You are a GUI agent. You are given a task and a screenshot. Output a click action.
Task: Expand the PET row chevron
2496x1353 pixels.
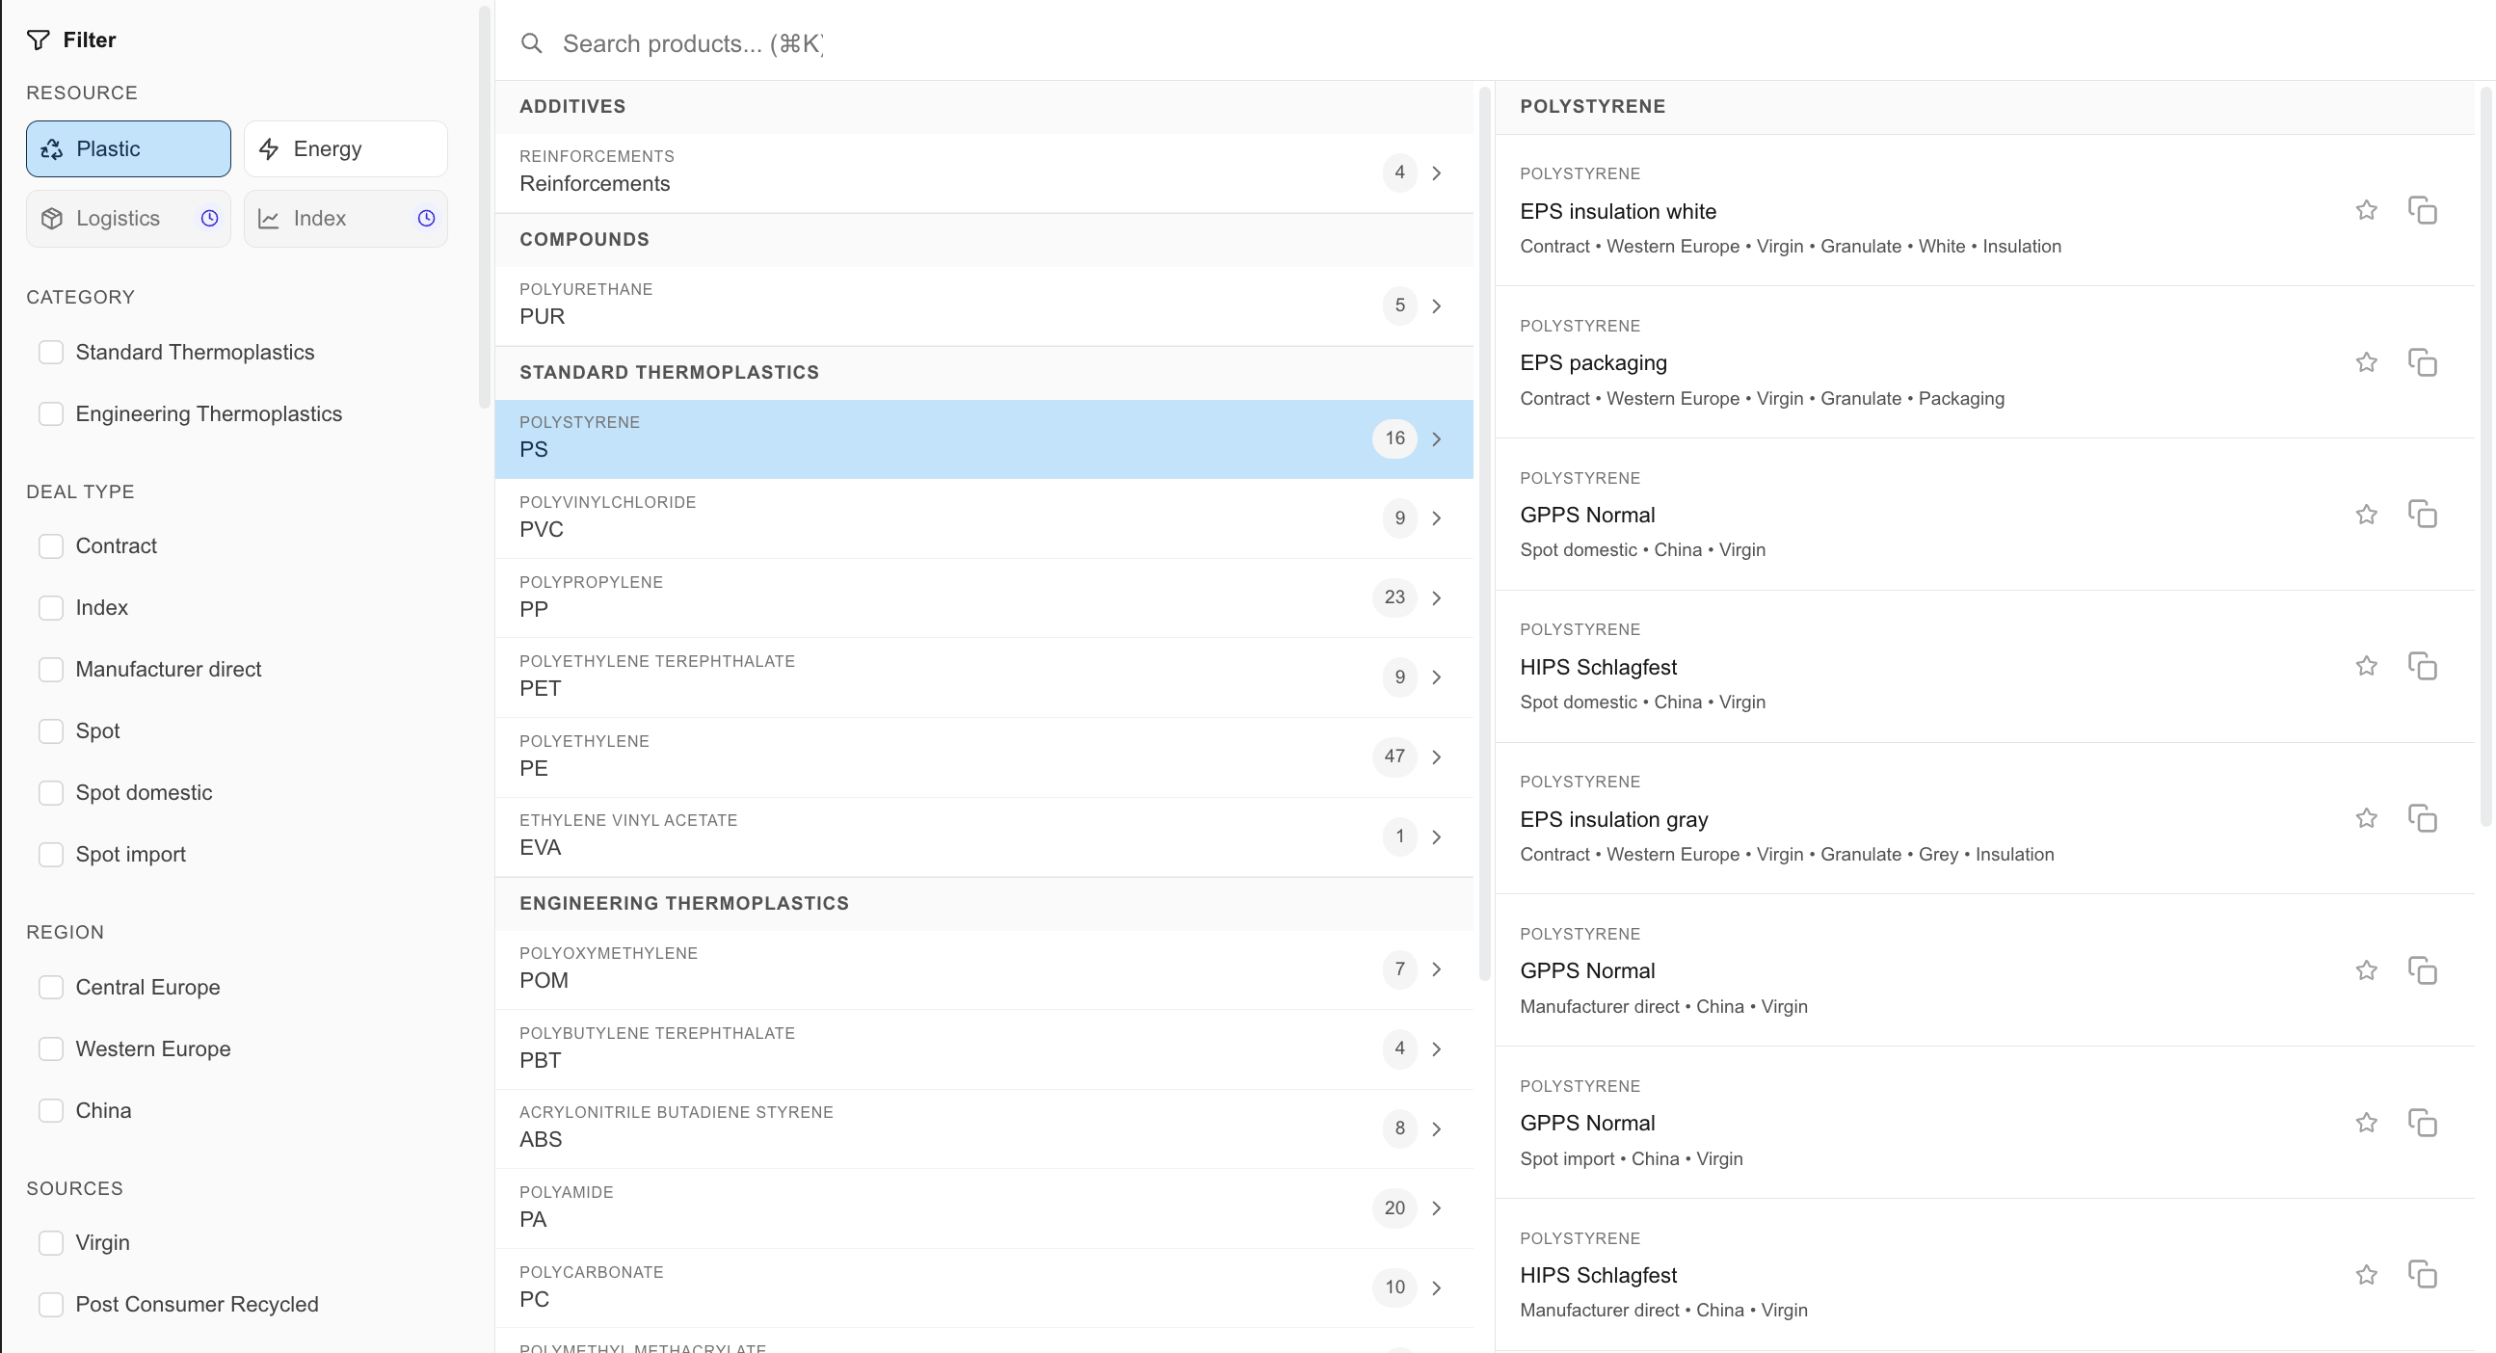(x=1437, y=676)
